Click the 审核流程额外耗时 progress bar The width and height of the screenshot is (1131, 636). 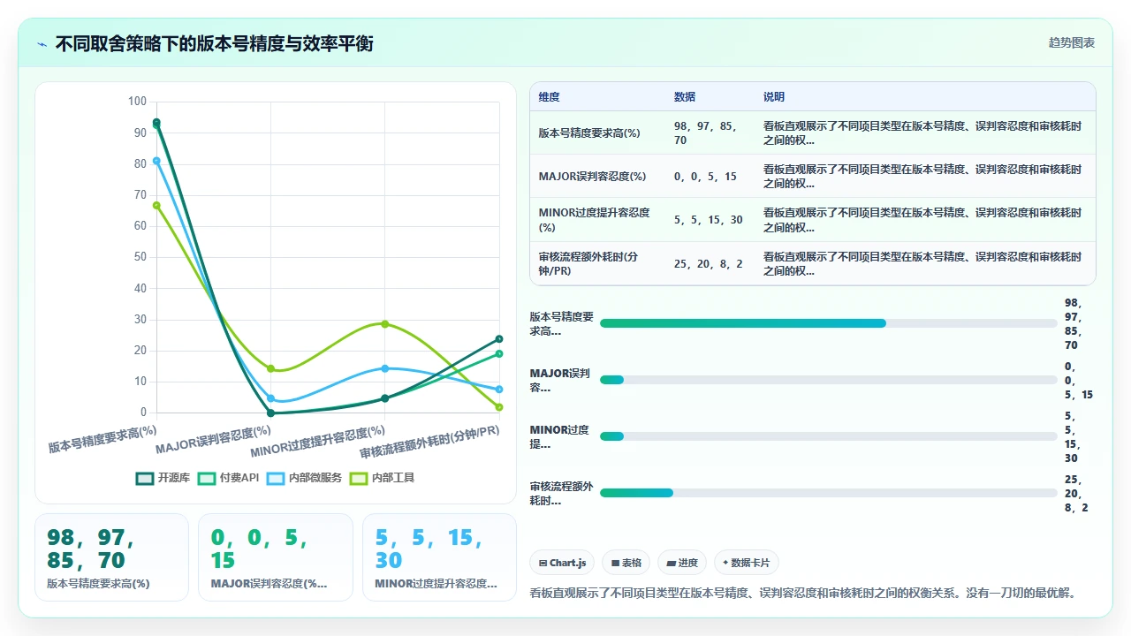tap(828, 493)
